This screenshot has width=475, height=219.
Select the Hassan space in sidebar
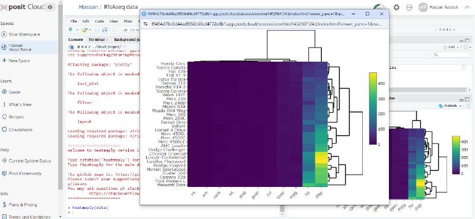tap(28, 47)
